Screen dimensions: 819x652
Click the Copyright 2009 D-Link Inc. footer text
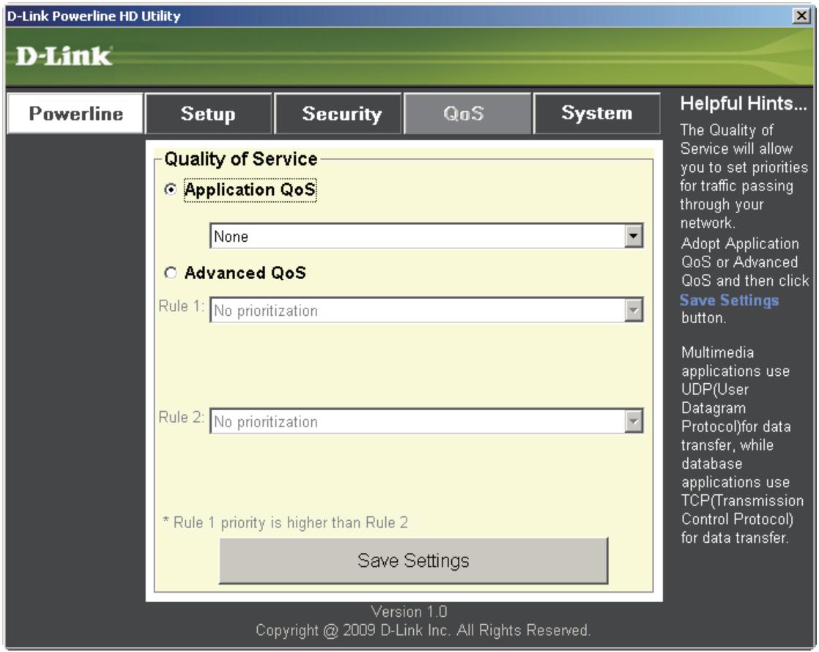coord(423,631)
